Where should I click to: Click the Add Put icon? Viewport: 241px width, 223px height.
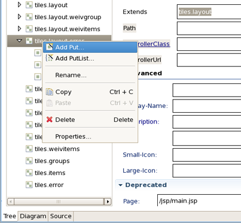[50, 47]
